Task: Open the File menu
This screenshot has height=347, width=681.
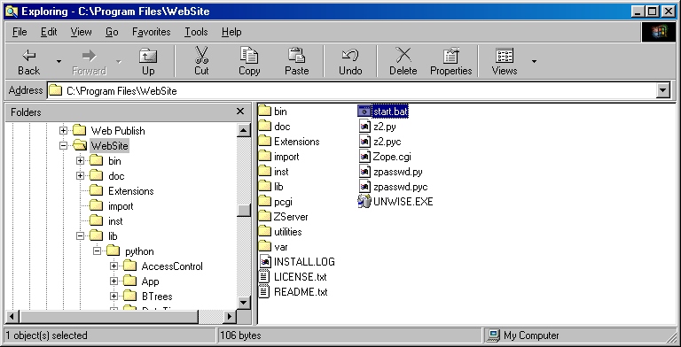Action: [x=20, y=32]
